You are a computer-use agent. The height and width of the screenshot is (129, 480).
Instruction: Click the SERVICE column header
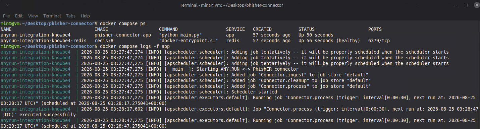tap(235, 29)
